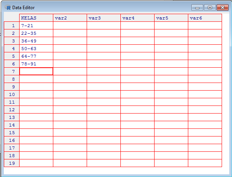Click row header number 19
The height and width of the screenshot is (177, 232).
(12, 163)
